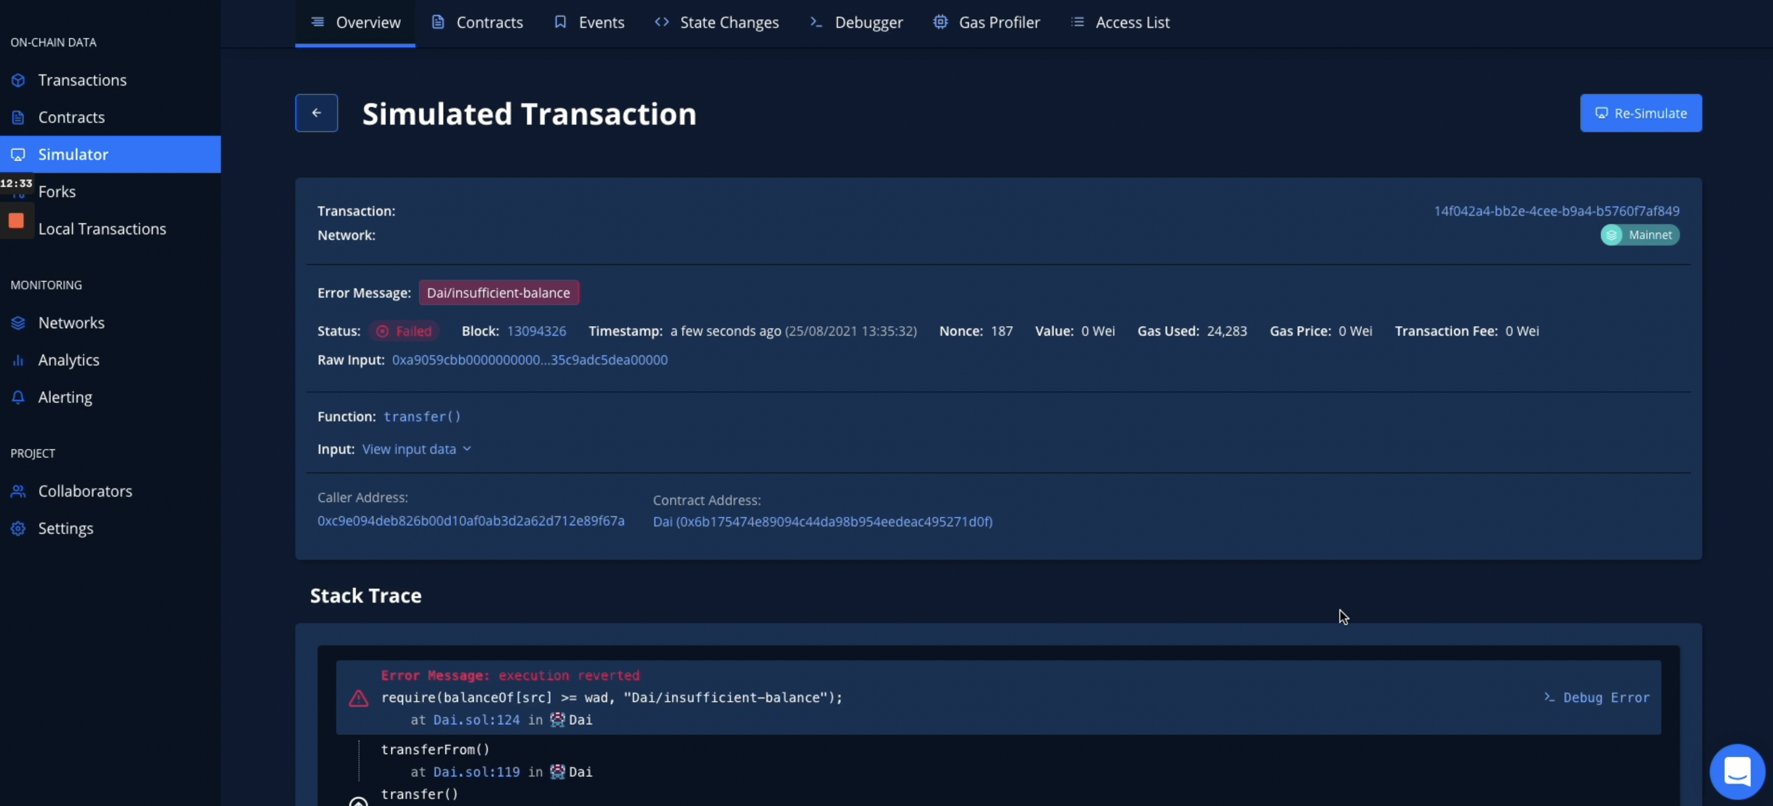Click the Dai contract address link
Screen dimensions: 1773x806
coord(823,522)
